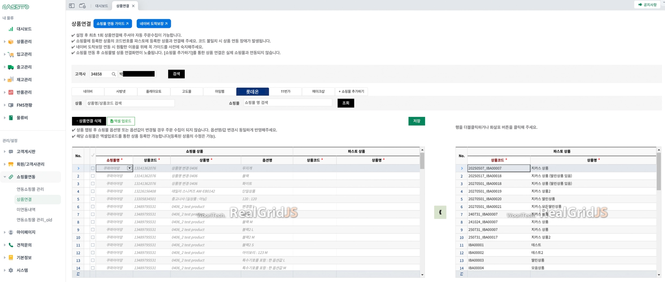This screenshot has width=665, height=282.
Task: Expand the 상품관리 menu arrow
Action: pyautogui.click(x=5, y=42)
